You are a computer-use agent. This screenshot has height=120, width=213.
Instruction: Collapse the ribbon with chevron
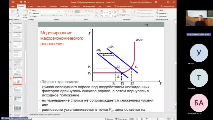[175, 20]
